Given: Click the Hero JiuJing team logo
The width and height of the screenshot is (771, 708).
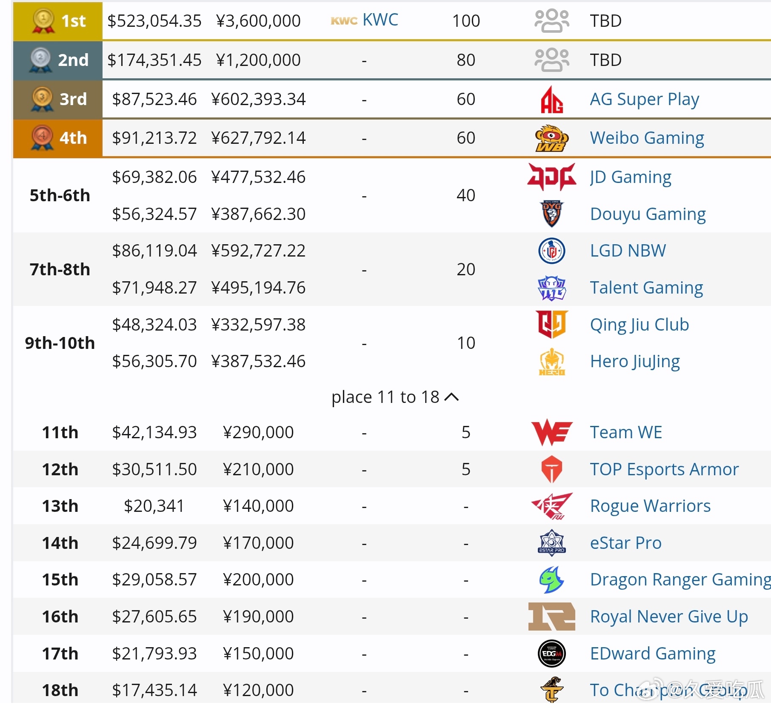Looking at the screenshot, I should click(552, 362).
